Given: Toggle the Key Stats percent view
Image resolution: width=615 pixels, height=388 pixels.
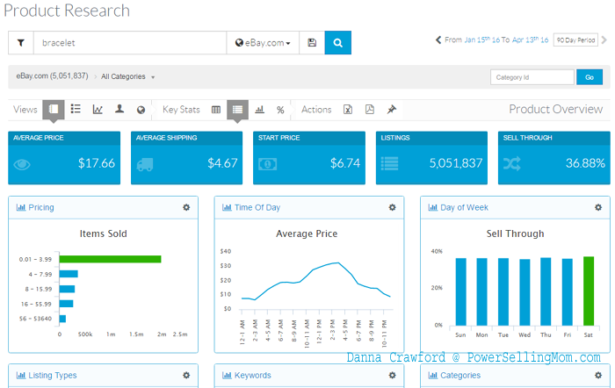Looking at the screenshot, I should point(280,110).
